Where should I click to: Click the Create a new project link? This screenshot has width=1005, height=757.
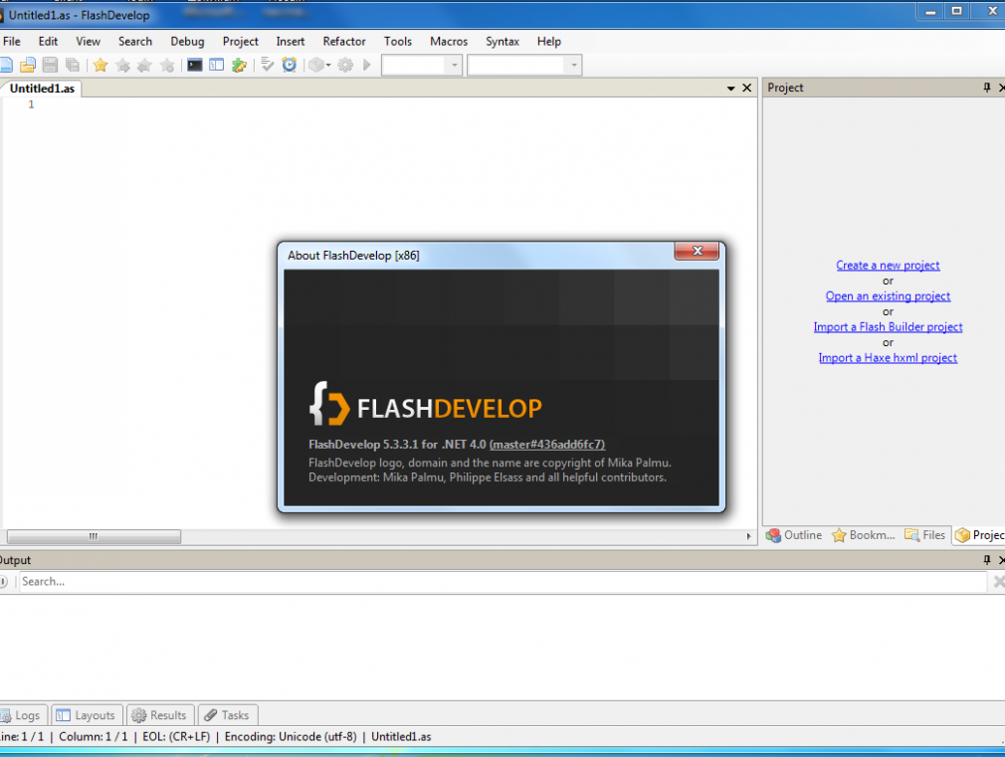tap(888, 266)
